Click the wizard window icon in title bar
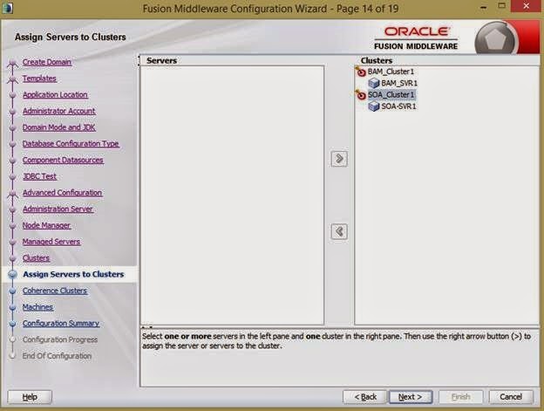The width and height of the screenshot is (544, 411). point(7,8)
